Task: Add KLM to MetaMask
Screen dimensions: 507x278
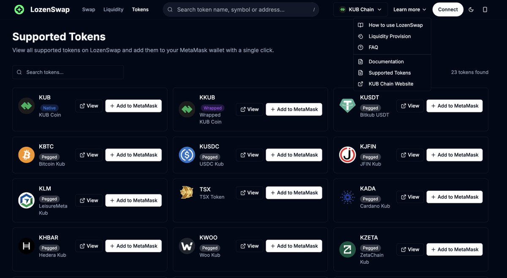Action: coord(134,200)
